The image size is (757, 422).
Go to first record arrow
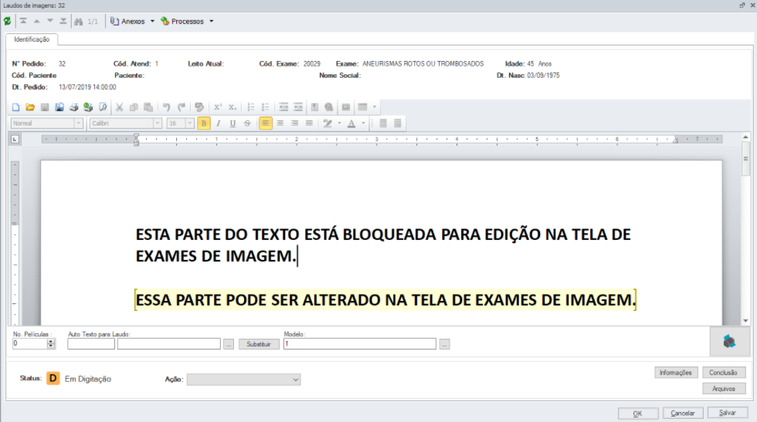tap(23, 22)
